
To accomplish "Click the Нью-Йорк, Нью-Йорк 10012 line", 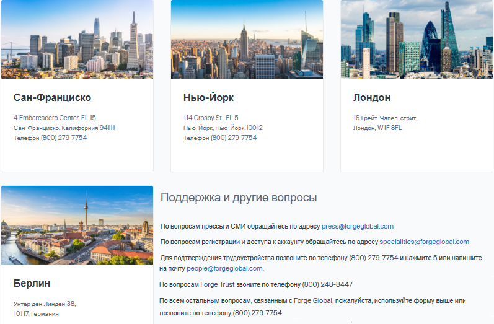I will (x=223, y=128).
